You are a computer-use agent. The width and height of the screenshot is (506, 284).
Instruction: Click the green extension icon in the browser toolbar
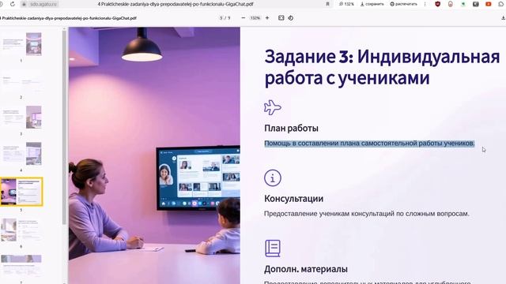tap(463, 4)
